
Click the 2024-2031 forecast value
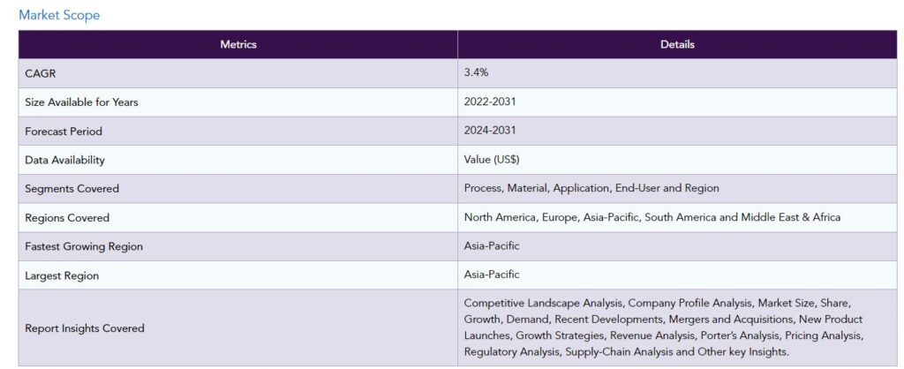(x=490, y=132)
